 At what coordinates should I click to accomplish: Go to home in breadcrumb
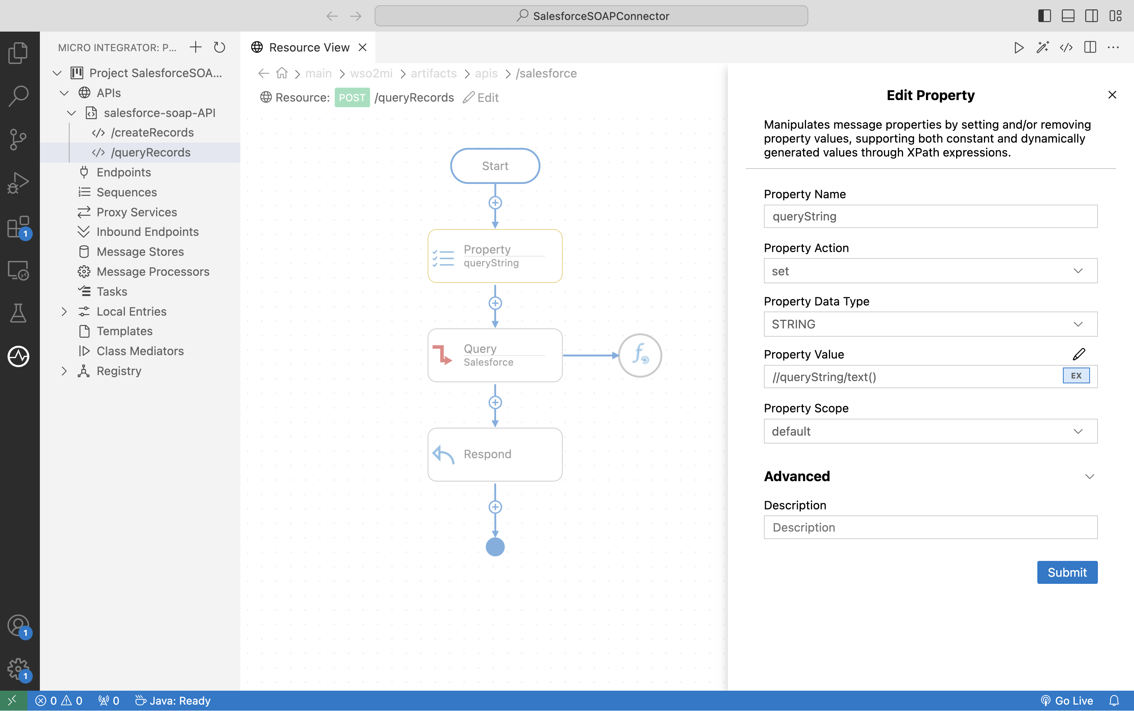pyautogui.click(x=282, y=73)
